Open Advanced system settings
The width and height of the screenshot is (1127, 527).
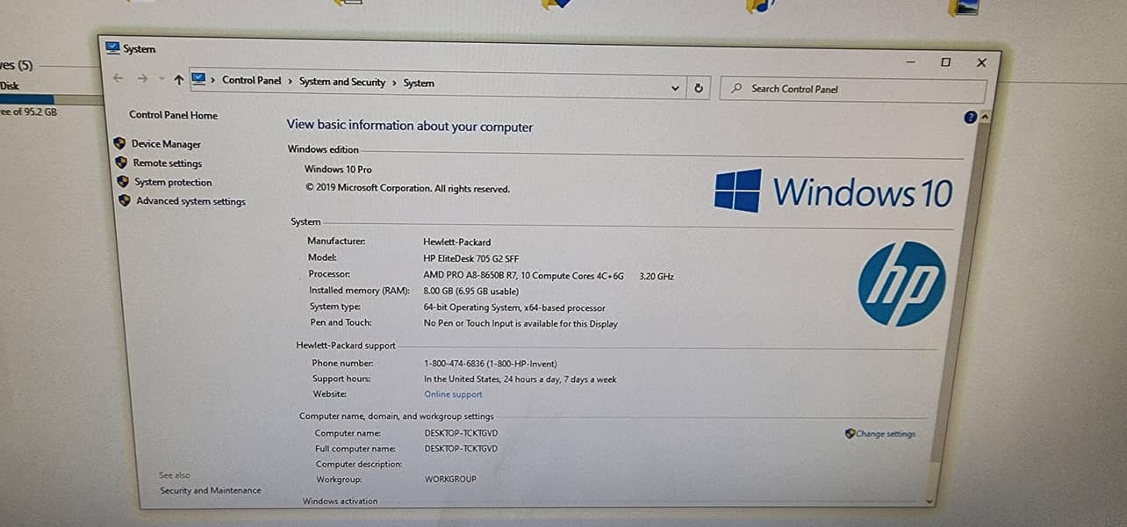pos(190,201)
